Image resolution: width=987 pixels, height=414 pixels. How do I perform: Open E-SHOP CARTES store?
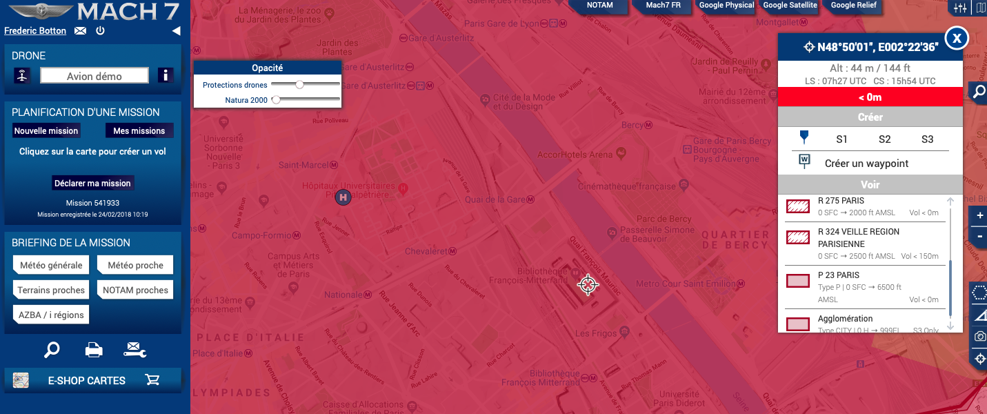point(87,380)
